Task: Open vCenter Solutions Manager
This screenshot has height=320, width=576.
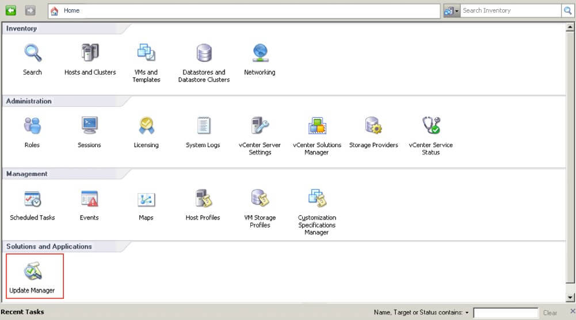Action: click(317, 126)
